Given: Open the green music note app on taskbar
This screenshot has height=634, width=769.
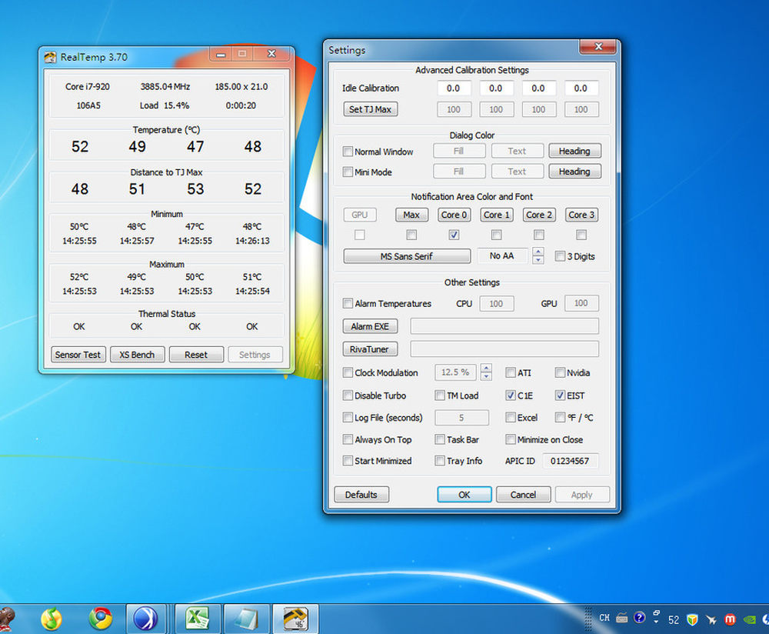Looking at the screenshot, I should point(52,619).
